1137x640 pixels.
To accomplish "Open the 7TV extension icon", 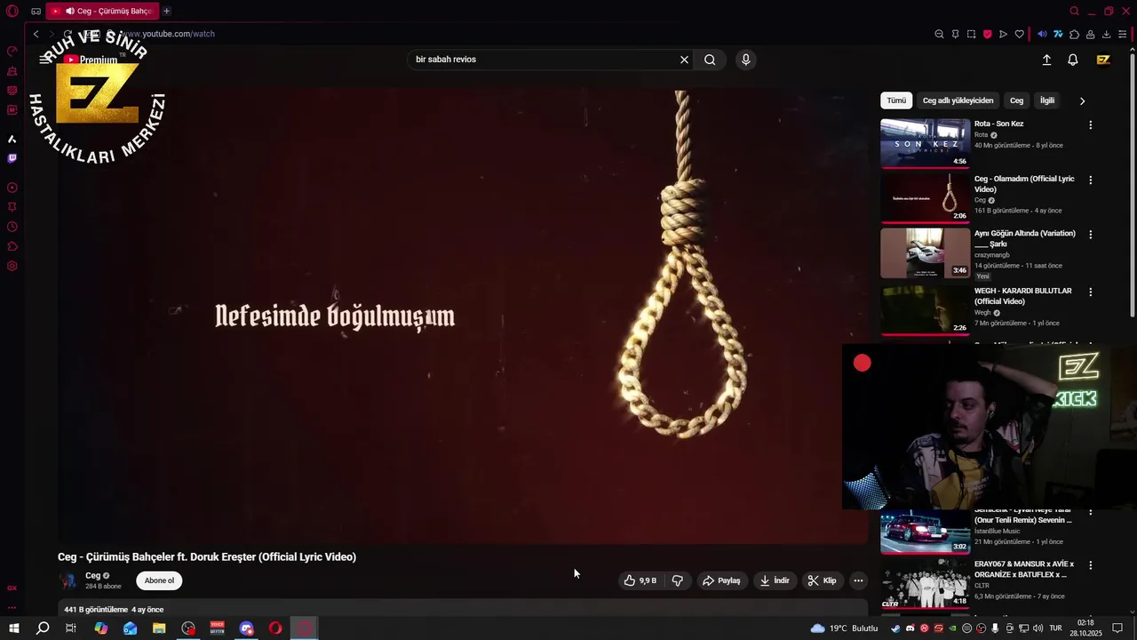I will pyautogui.click(x=1058, y=34).
